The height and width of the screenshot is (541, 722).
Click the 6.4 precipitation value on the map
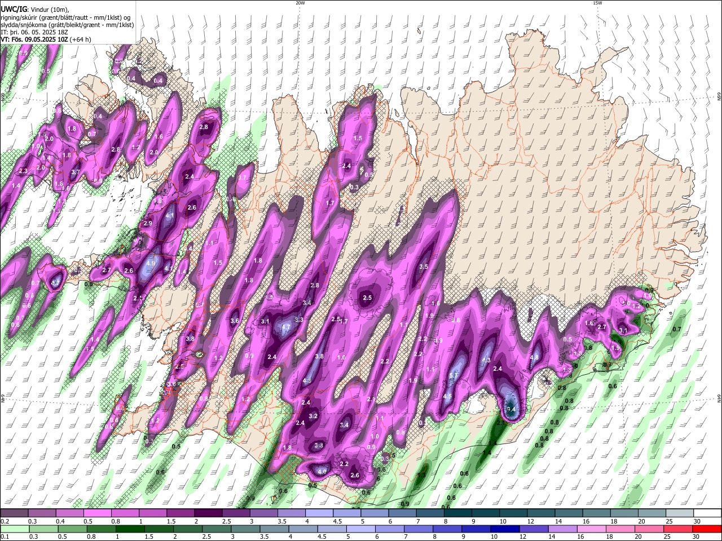(x=511, y=409)
